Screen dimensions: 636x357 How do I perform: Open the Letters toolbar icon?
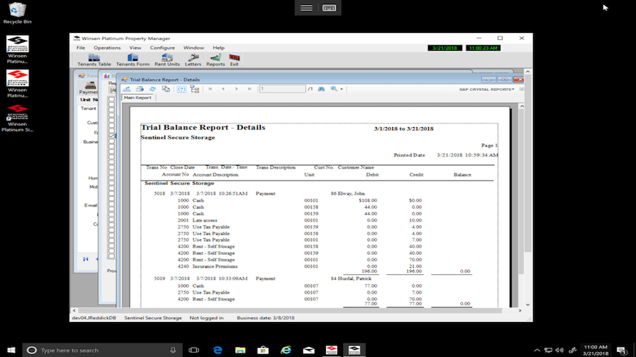193,60
